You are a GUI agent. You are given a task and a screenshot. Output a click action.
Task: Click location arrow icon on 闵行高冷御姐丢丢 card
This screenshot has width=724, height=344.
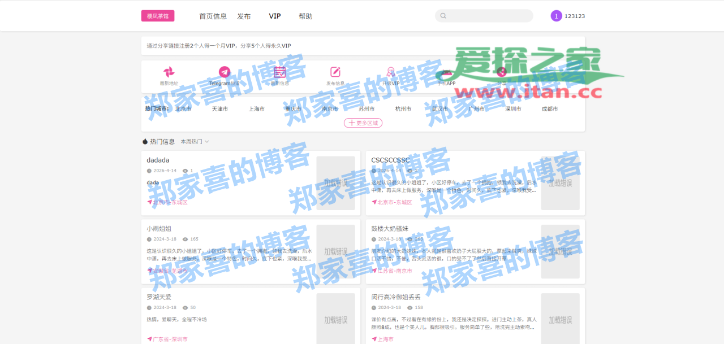pyautogui.click(x=374, y=339)
